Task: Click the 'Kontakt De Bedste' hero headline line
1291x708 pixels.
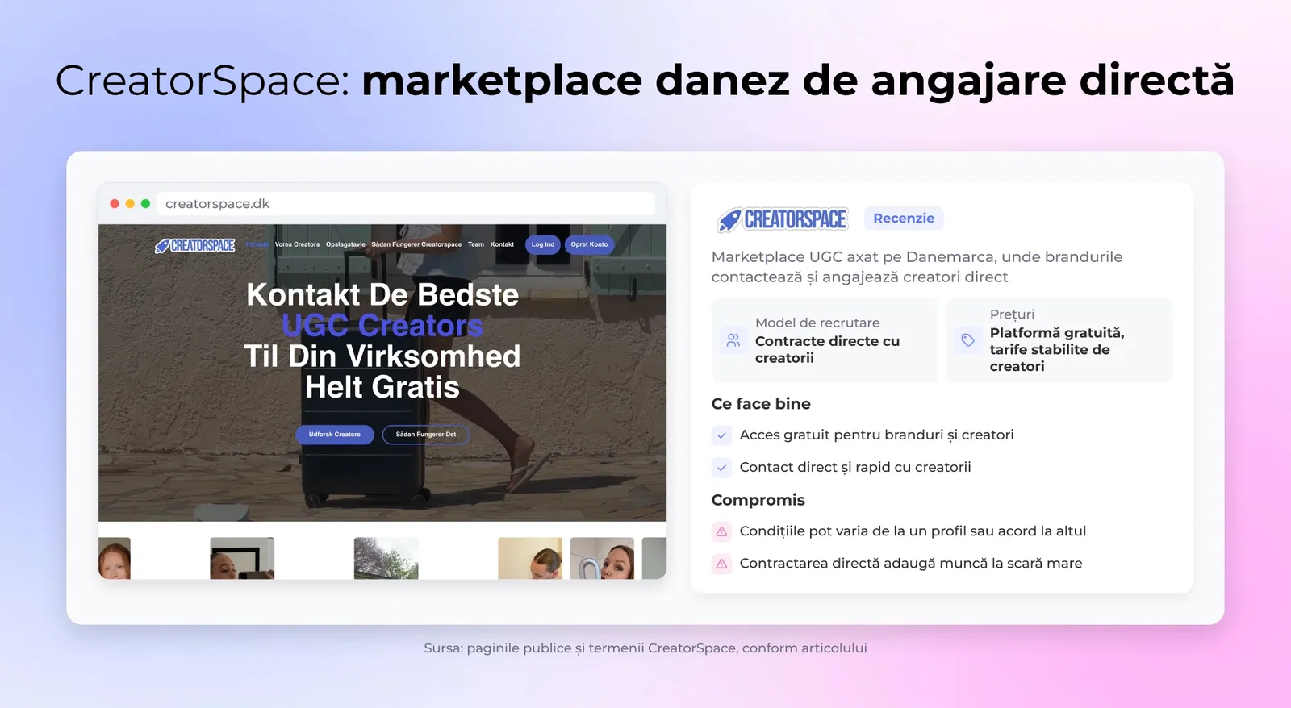Action: point(382,295)
